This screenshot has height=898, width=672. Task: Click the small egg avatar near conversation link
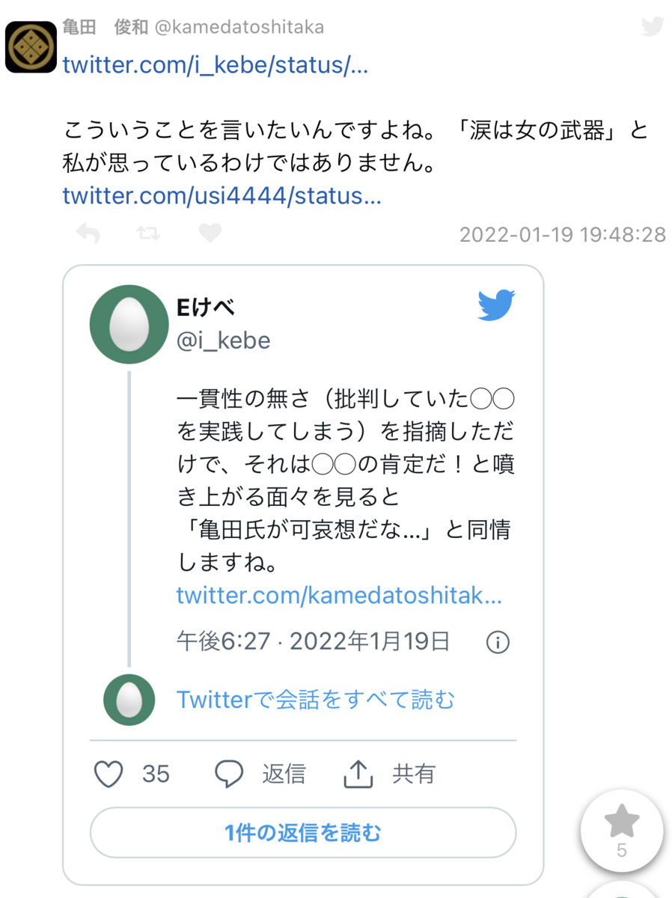129,700
